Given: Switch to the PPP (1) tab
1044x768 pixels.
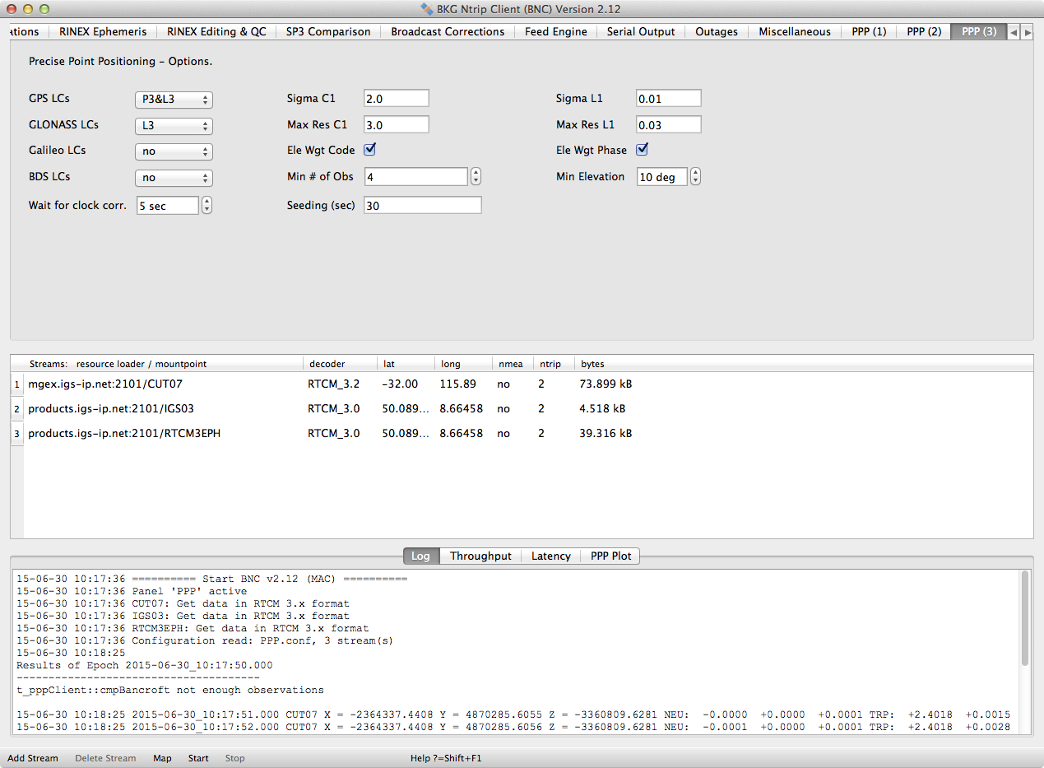Looking at the screenshot, I should (x=869, y=32).
